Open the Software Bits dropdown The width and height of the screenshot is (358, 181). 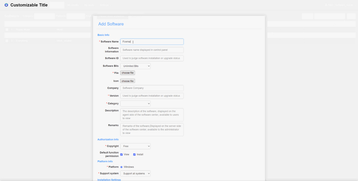[x=135, y=66]
